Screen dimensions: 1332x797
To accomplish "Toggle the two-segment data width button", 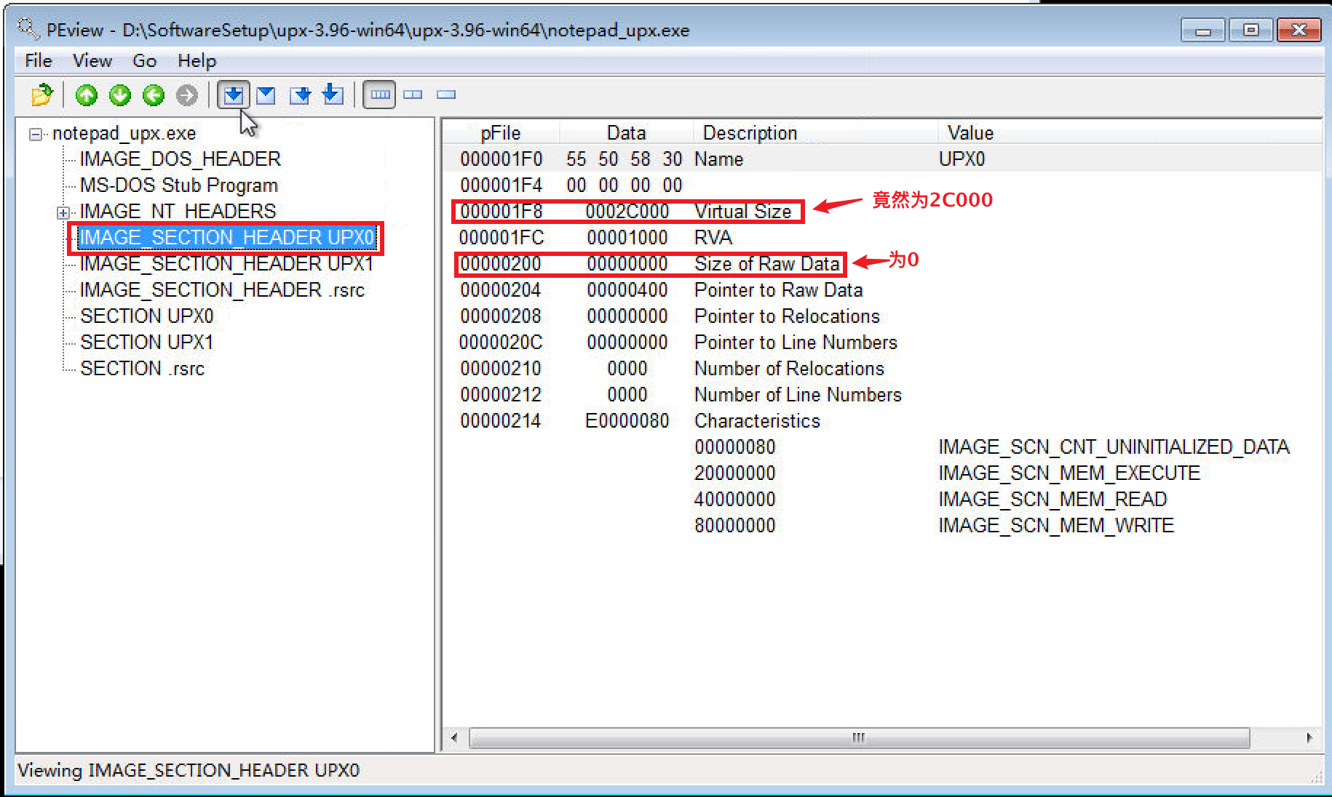I will coord(413,95).
